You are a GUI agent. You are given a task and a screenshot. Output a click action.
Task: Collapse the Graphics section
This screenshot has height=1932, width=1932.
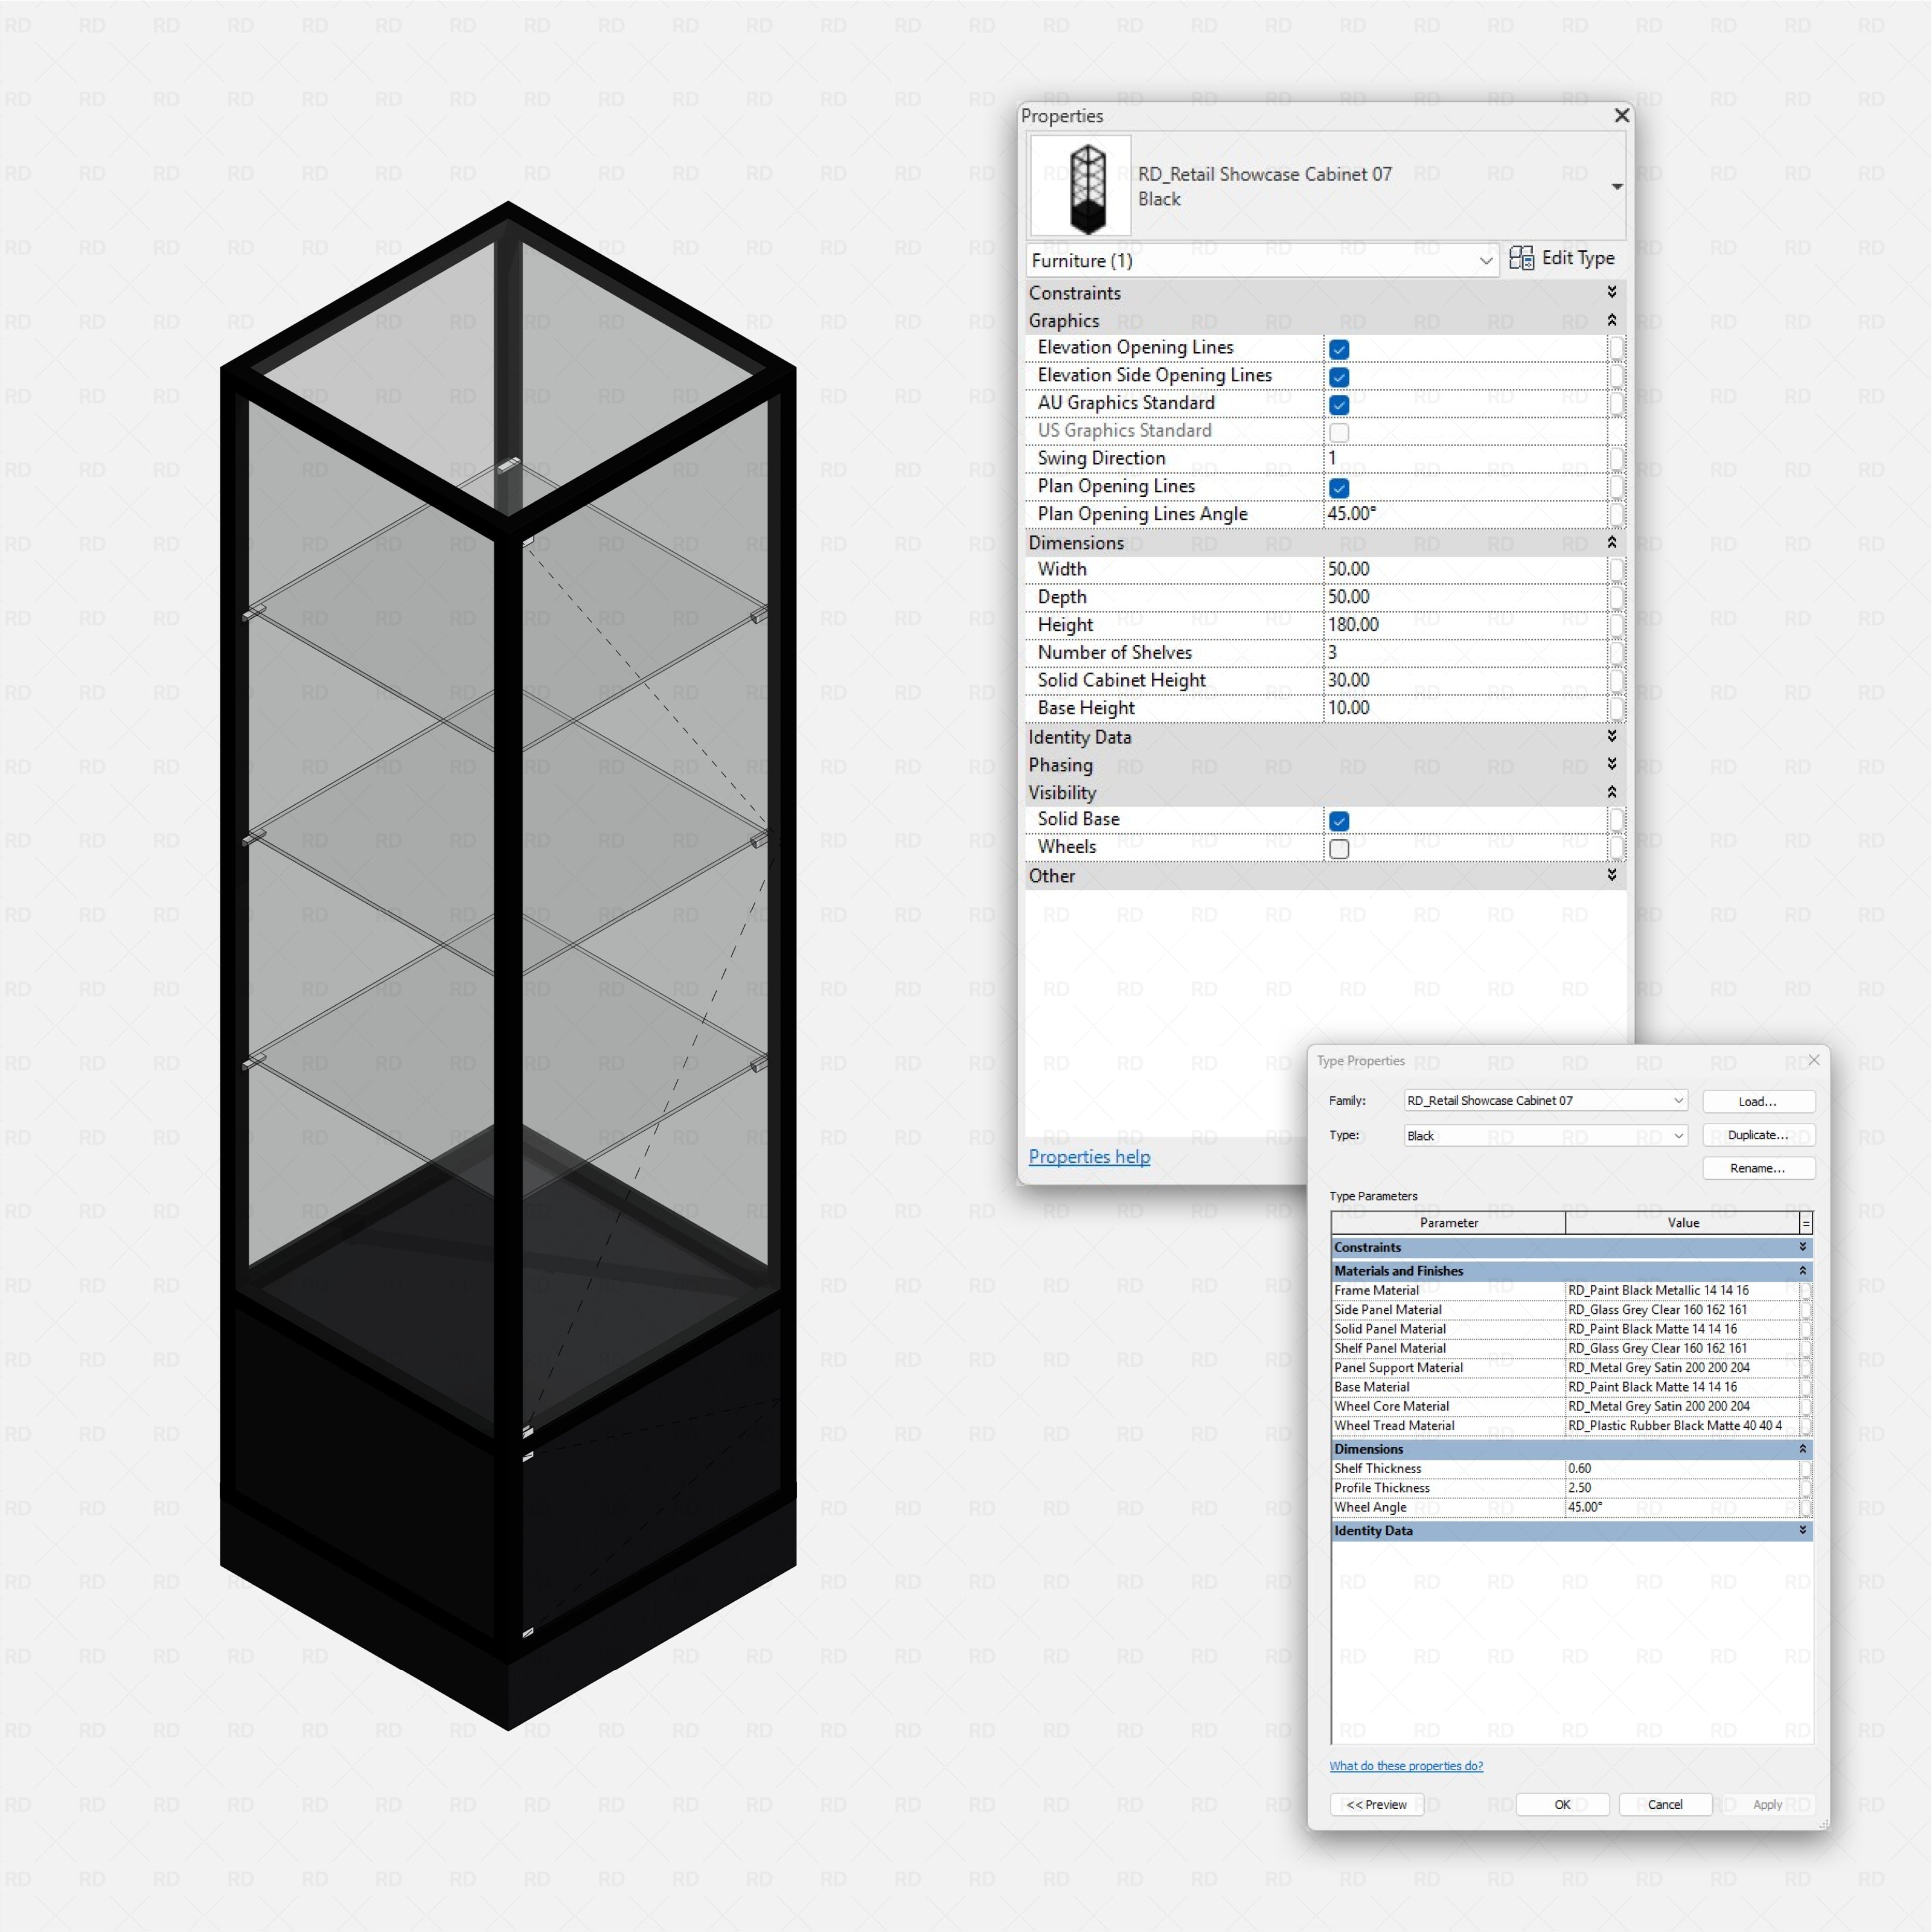1612,320
